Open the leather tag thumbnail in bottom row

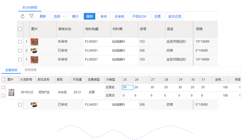34,105
